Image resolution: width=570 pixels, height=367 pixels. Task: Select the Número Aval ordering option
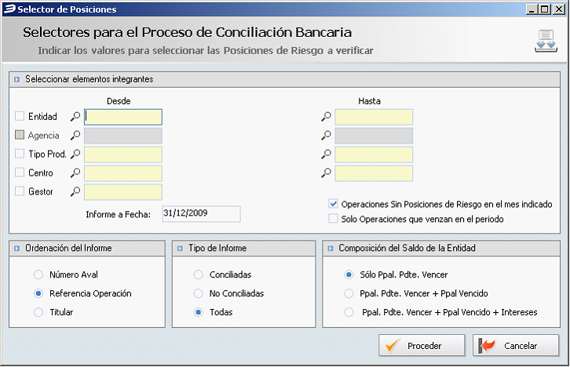click(x=38, y=274)
